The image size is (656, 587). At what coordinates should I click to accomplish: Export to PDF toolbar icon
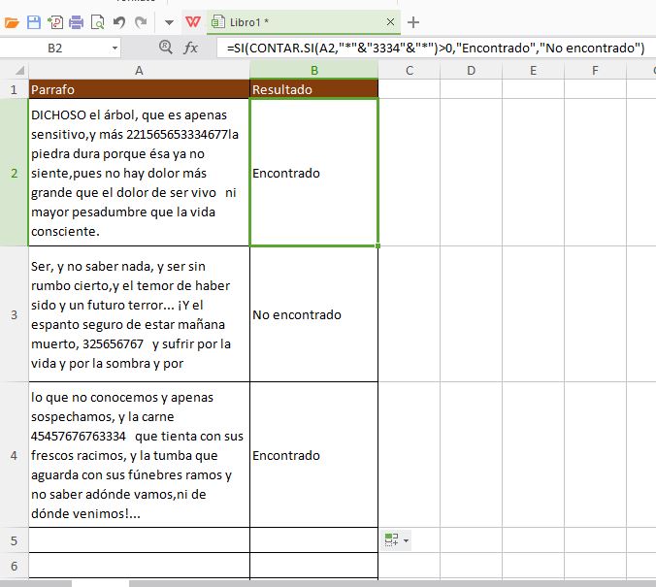[x=55, y=22]
